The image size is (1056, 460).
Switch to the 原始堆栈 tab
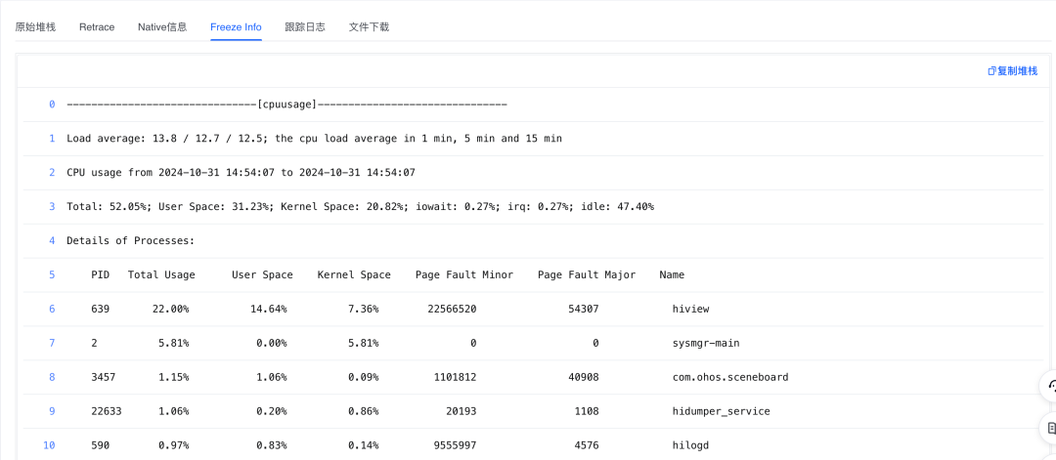coord(35,27)
